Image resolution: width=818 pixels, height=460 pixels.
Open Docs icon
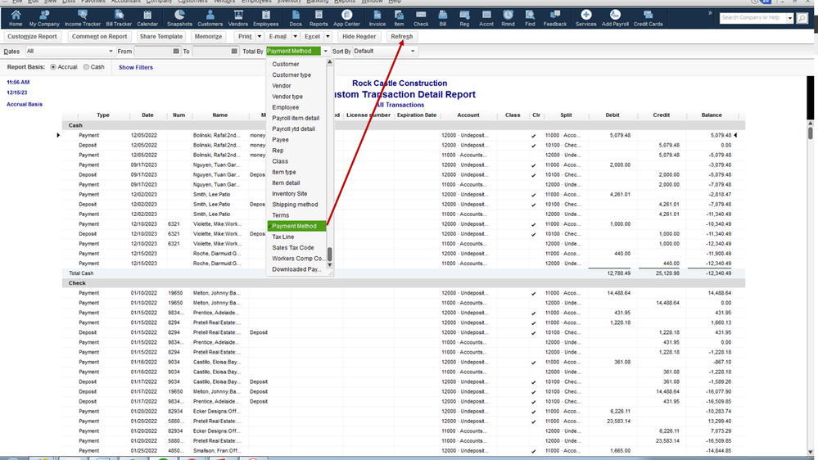coord(296,18)
